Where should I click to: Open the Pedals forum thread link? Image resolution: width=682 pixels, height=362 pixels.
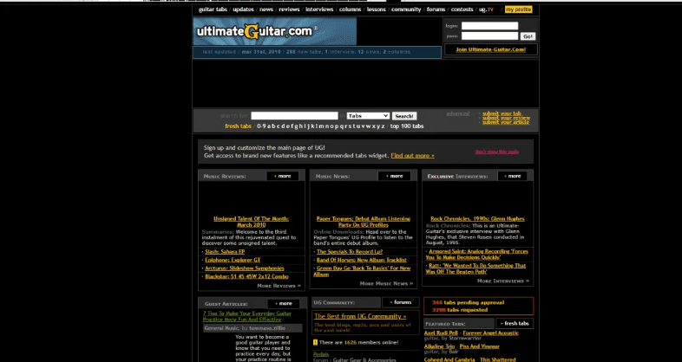coord(321,354)
